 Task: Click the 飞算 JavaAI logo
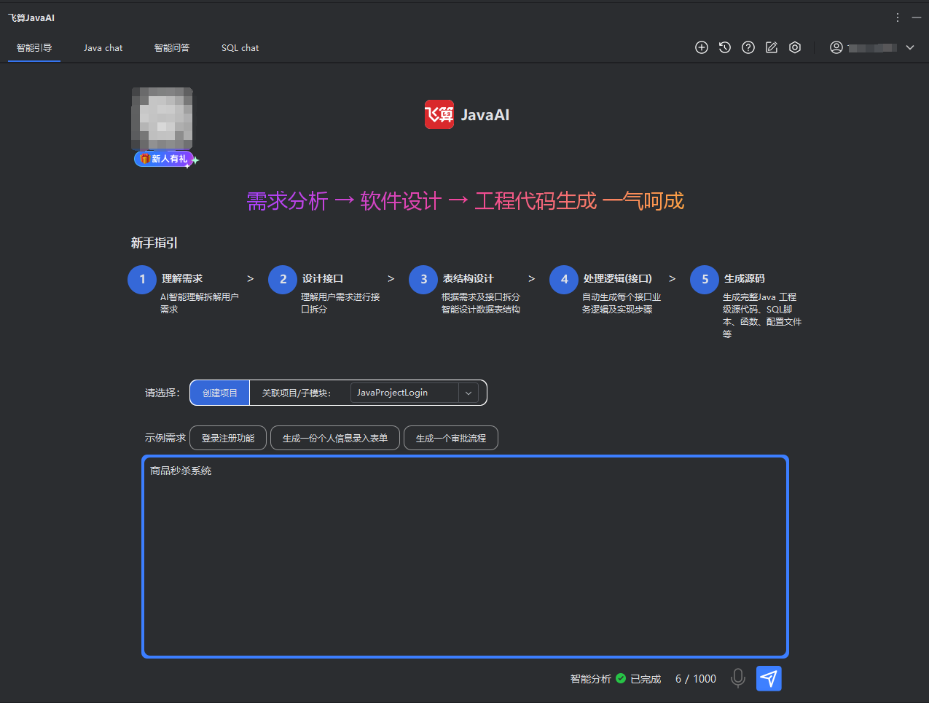point(467,114)
